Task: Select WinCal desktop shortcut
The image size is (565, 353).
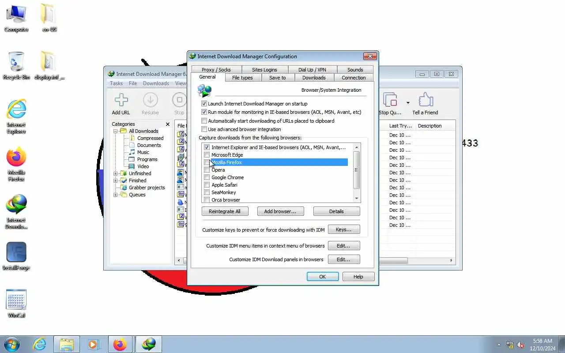Action: pyautogui.click(x=16, y=304)
